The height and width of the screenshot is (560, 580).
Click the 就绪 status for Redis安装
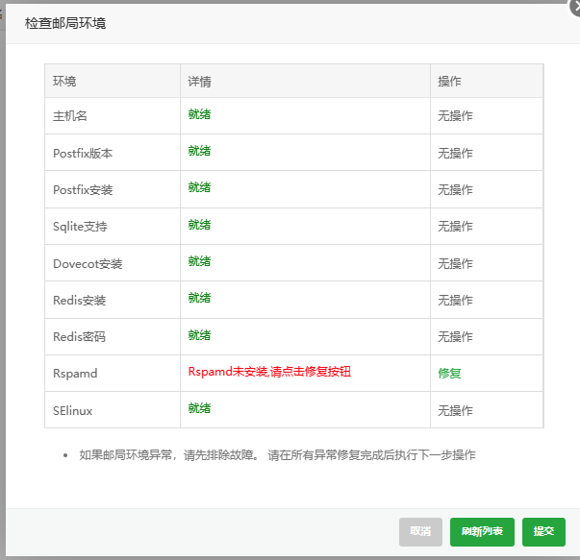[x=199, y=298]
